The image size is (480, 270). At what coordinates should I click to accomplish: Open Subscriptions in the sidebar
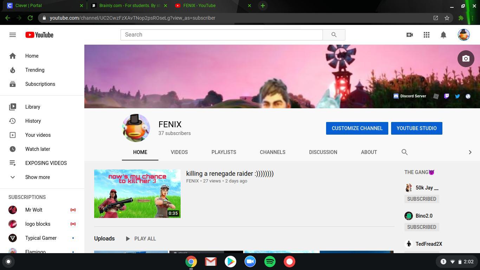pyautogui.click(x=42, y=84)
